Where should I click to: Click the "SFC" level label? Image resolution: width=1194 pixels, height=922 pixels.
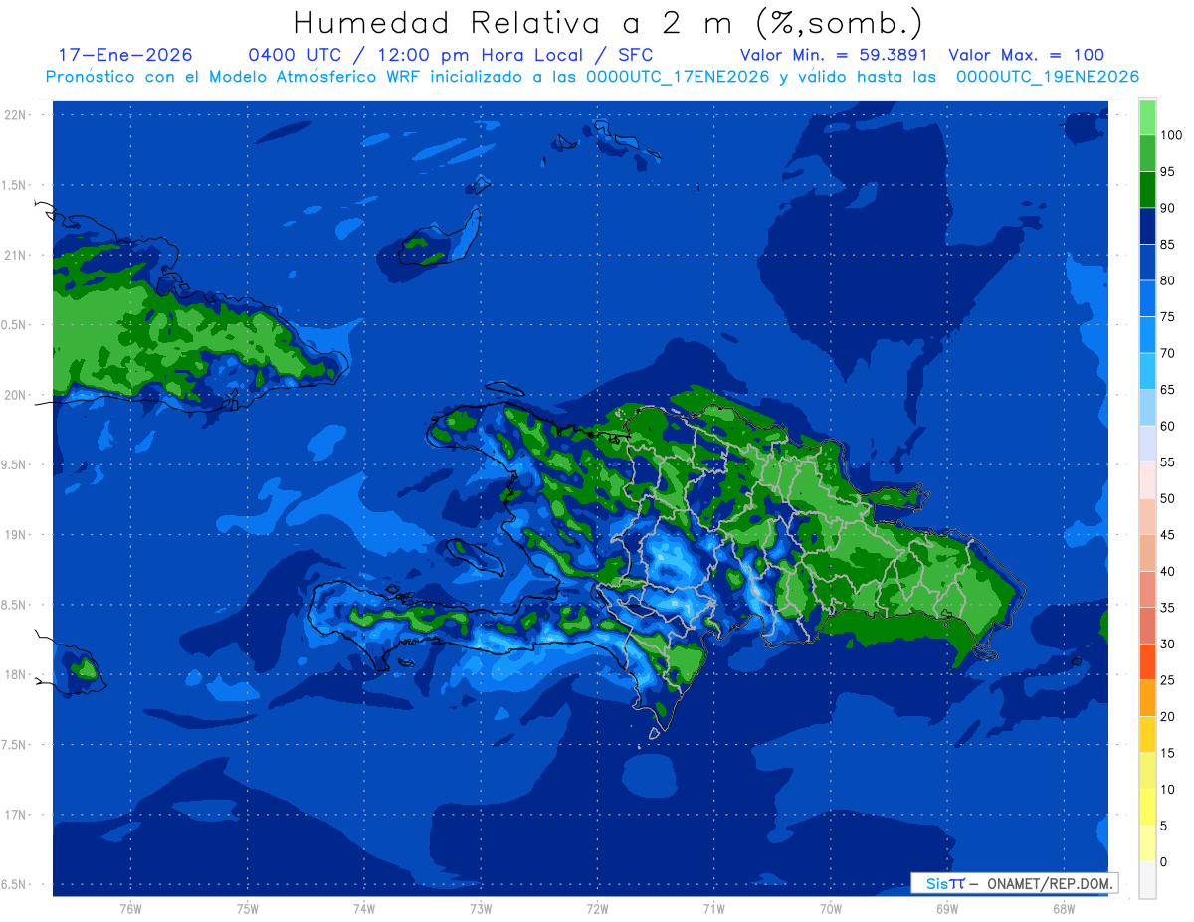(635, 55)
